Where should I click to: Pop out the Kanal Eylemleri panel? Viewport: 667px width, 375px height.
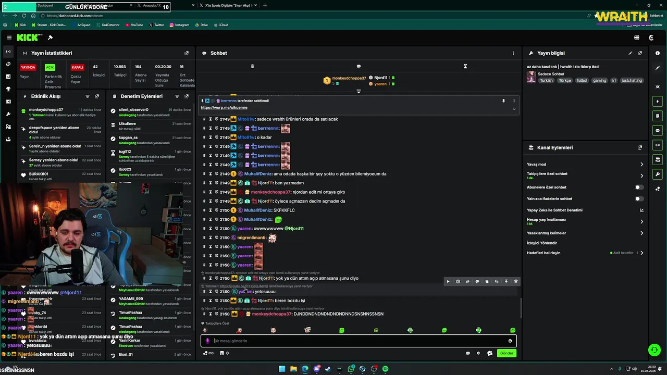(x=640, y=148)
